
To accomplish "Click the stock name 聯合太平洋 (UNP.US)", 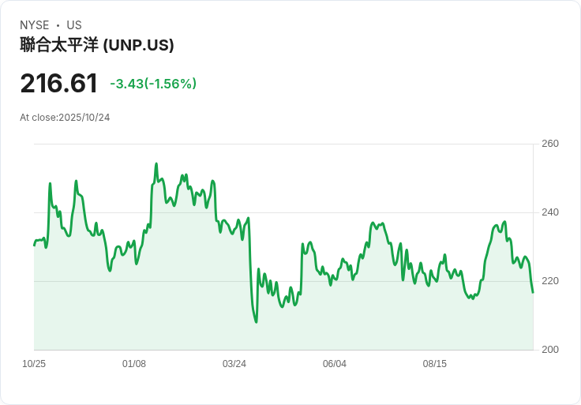I will (x=97, y=45).
